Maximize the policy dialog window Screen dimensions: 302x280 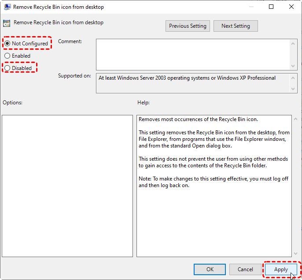271,7
